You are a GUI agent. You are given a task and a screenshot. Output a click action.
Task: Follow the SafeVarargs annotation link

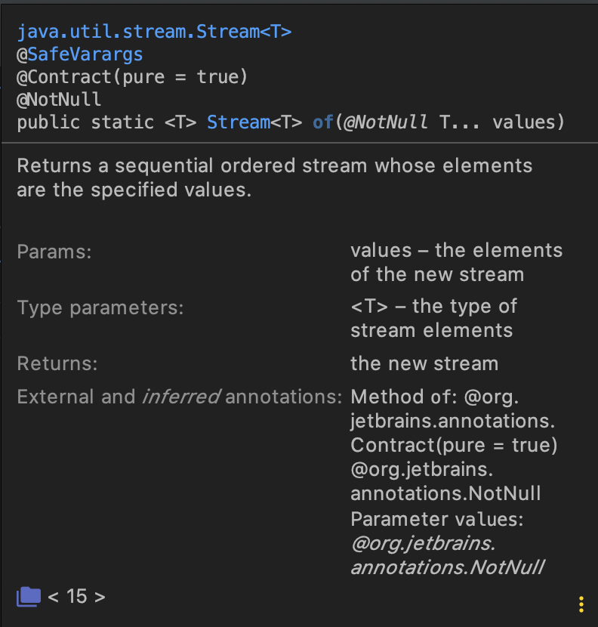click(x=85, y=54)
